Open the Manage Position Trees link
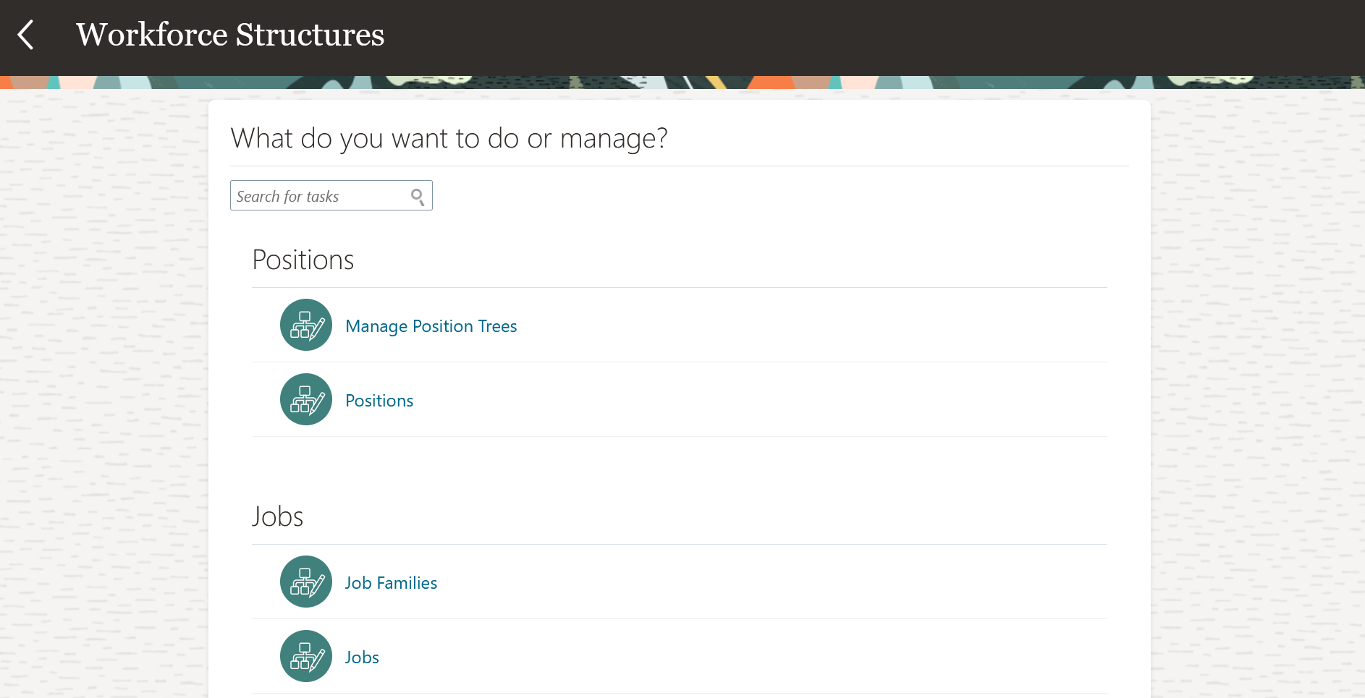The width and height of the screenshot is (1365, 698). (431, 326)
